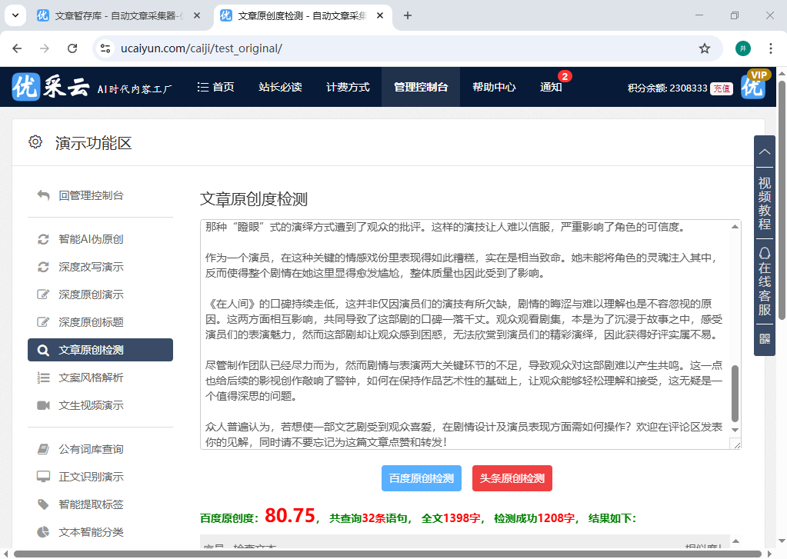Open 深度原创演示 edit icon
The height and width of the screenshot is (559, 787).
click(44, 294)
